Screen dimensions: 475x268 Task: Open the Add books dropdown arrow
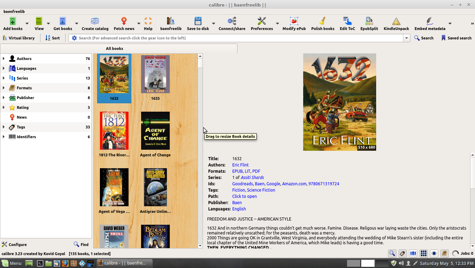tap(27, 24)
